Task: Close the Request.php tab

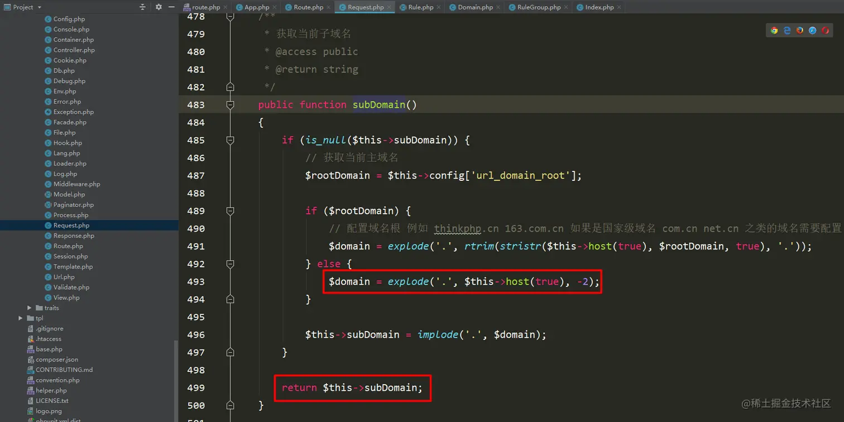Action: 389,7
